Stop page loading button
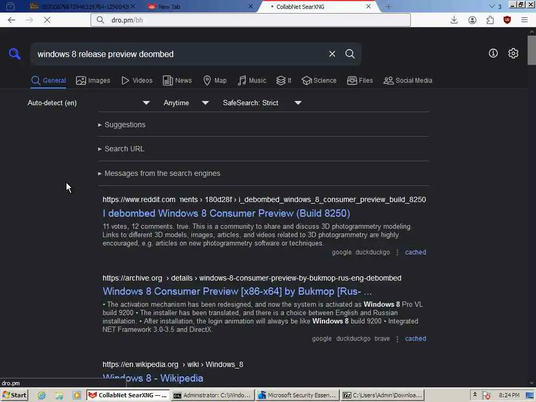The width and height of the screenshot is (536, 402). (x=47, y=20)
